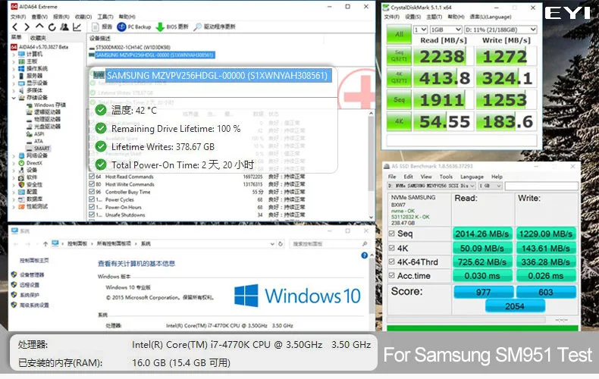
Task: Select the SMART tree item
Action: (x=38, y=149)
